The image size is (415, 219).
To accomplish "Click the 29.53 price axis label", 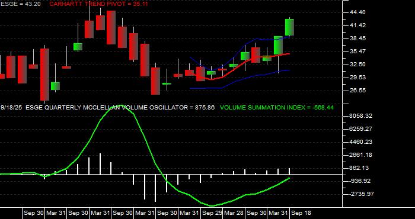I will [357, 77].
